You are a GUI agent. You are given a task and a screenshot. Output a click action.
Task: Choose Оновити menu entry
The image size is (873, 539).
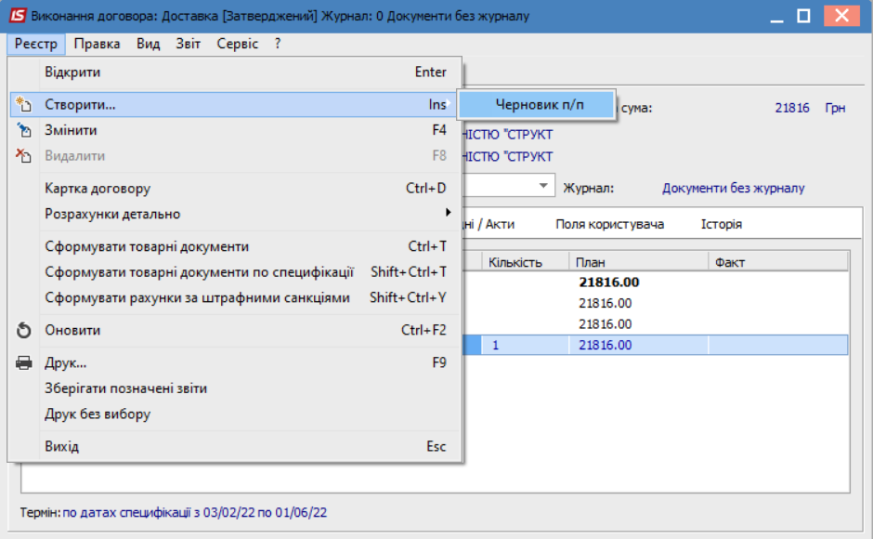pos(236,330)
